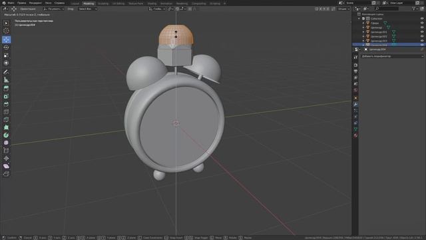Image resolution: width=426 pixels, height=240 pixels.
Task: Toggle proportional editing in viewport header
Action: 190,9
